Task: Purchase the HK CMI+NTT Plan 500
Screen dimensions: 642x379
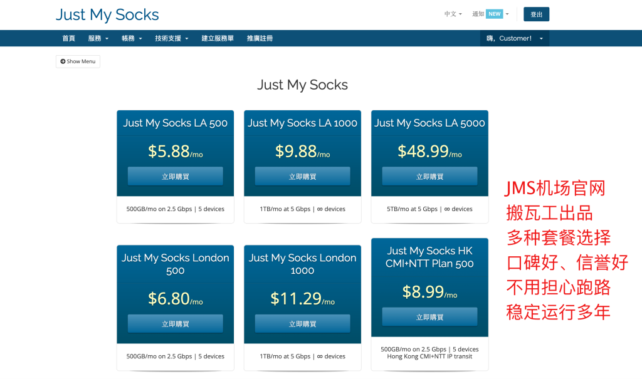Action: point(429,317)
